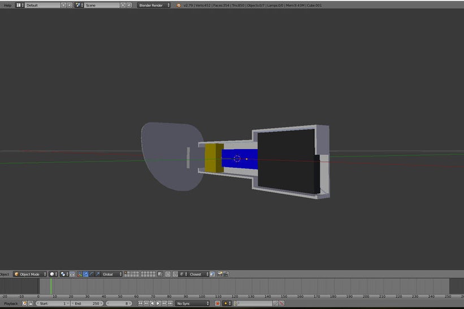Click the Verts:452 statistics text

point(203,5)
